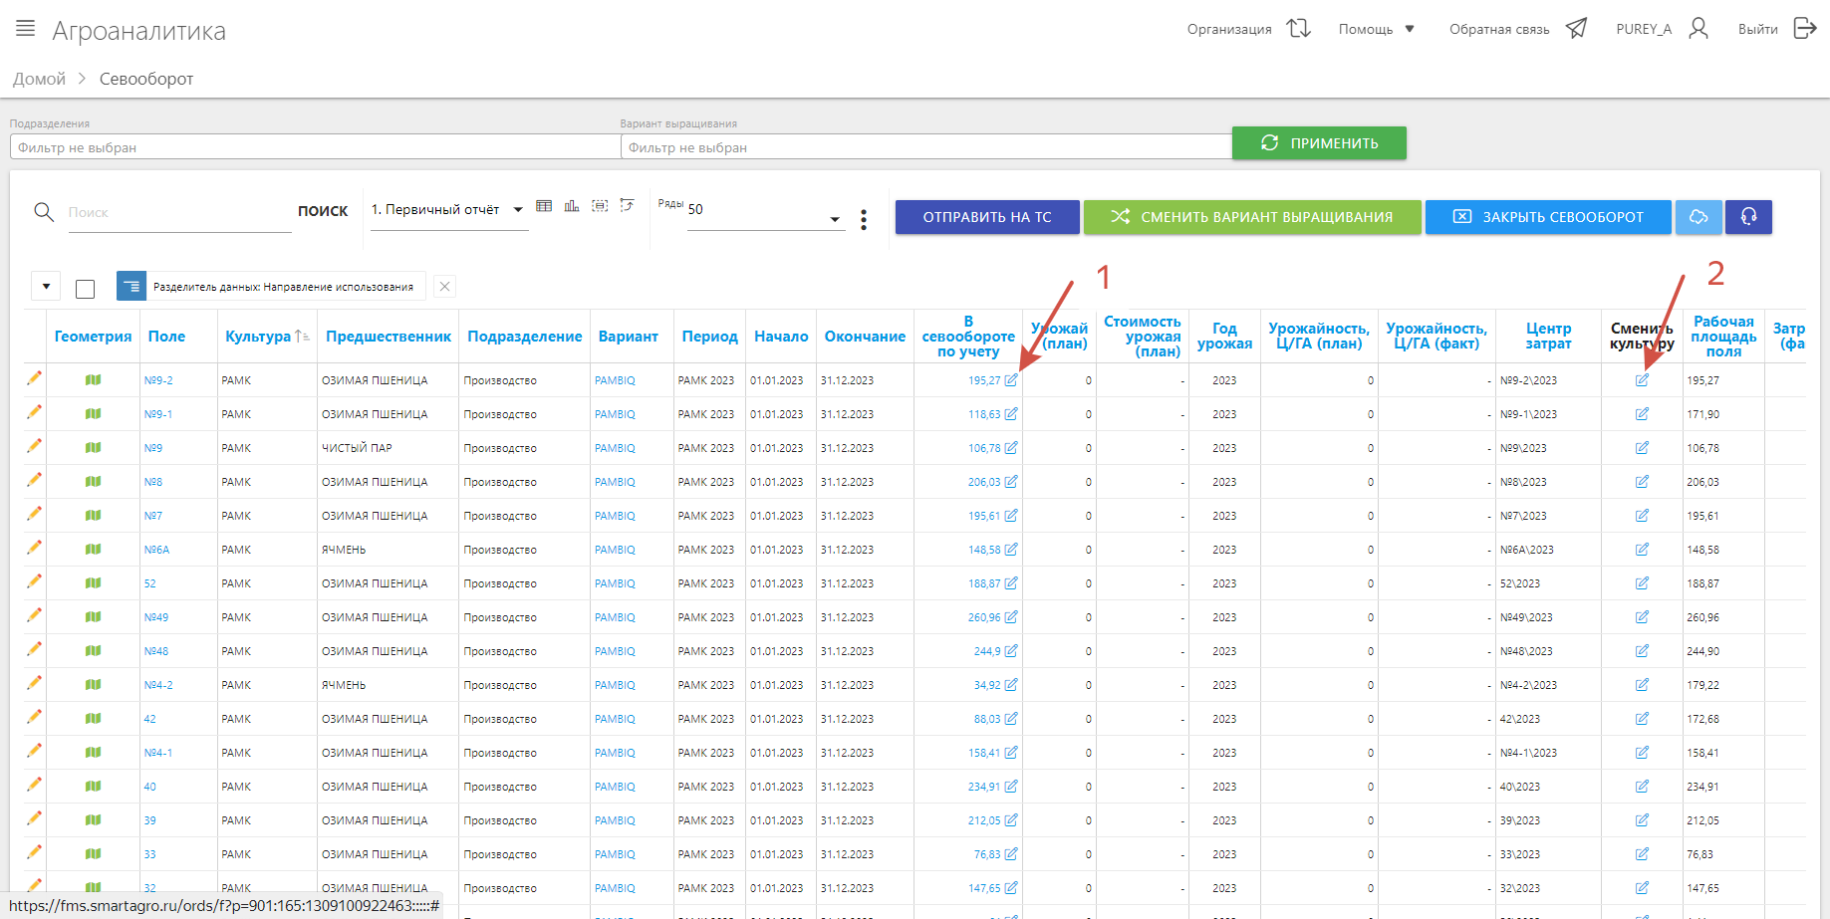Click inside the Поиск search field

click(x=179, y=212)
